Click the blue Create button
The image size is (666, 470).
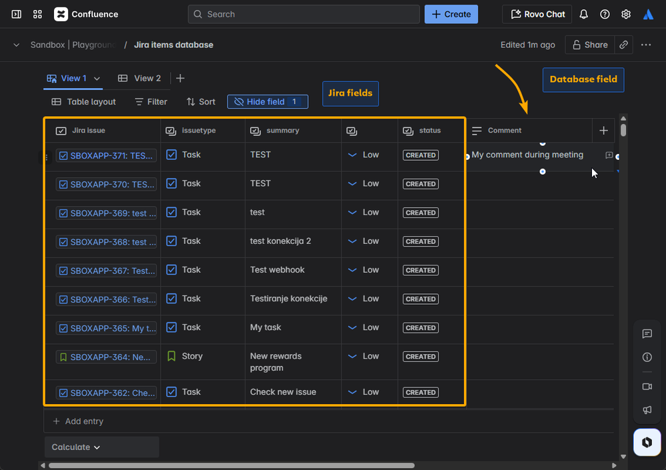[451, 14]
